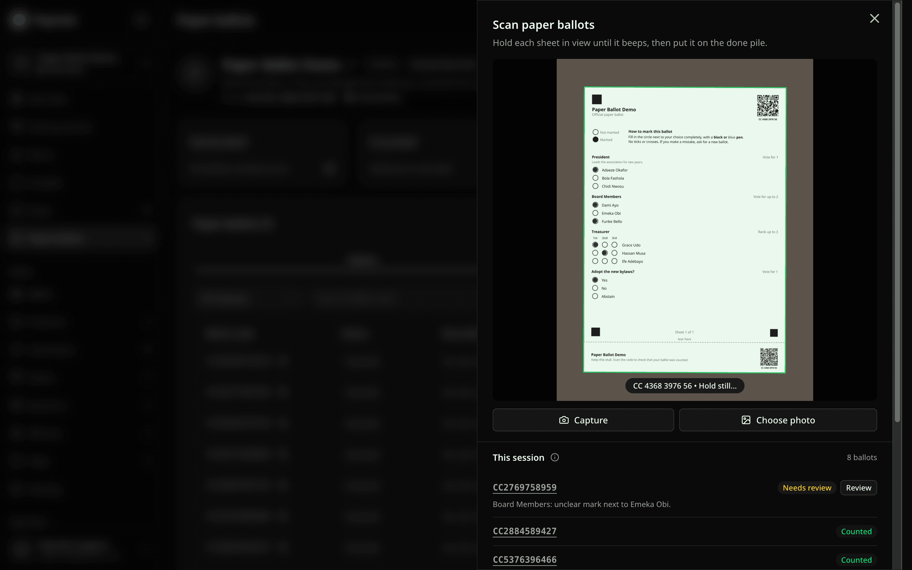Click the camera icon in Capture
Screen dimensions: 912x570
click(564, 420)
